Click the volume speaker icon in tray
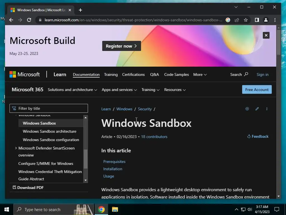Viewport: 286px width, 215px height. tap(250, 209)
